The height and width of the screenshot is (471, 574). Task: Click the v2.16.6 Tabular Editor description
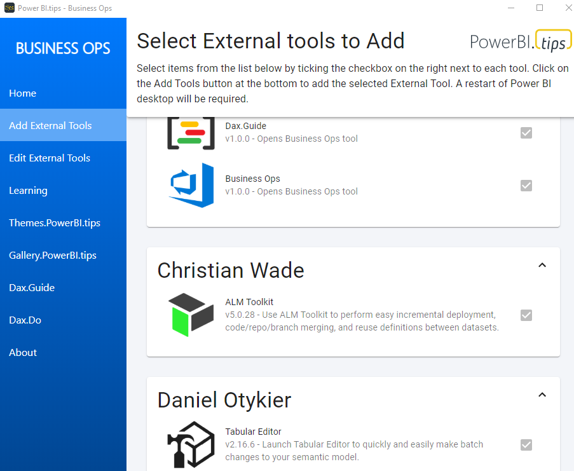point(354,451)
